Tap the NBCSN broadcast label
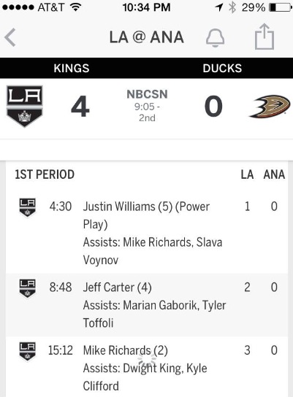The height and width of the screenshot is (397, 293). point(147,94)
